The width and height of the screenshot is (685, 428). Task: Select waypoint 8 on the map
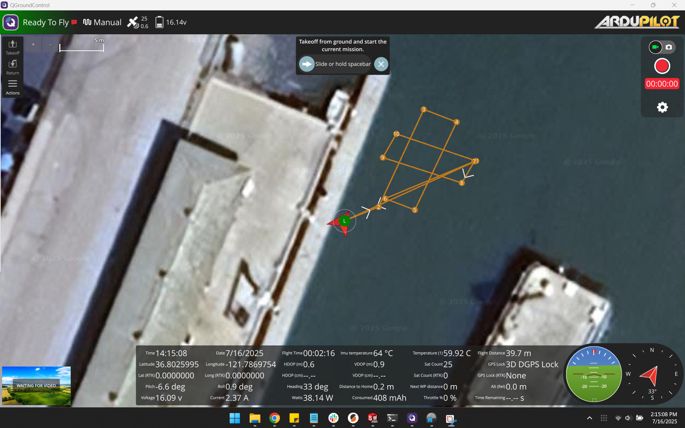tap(462, 183)
